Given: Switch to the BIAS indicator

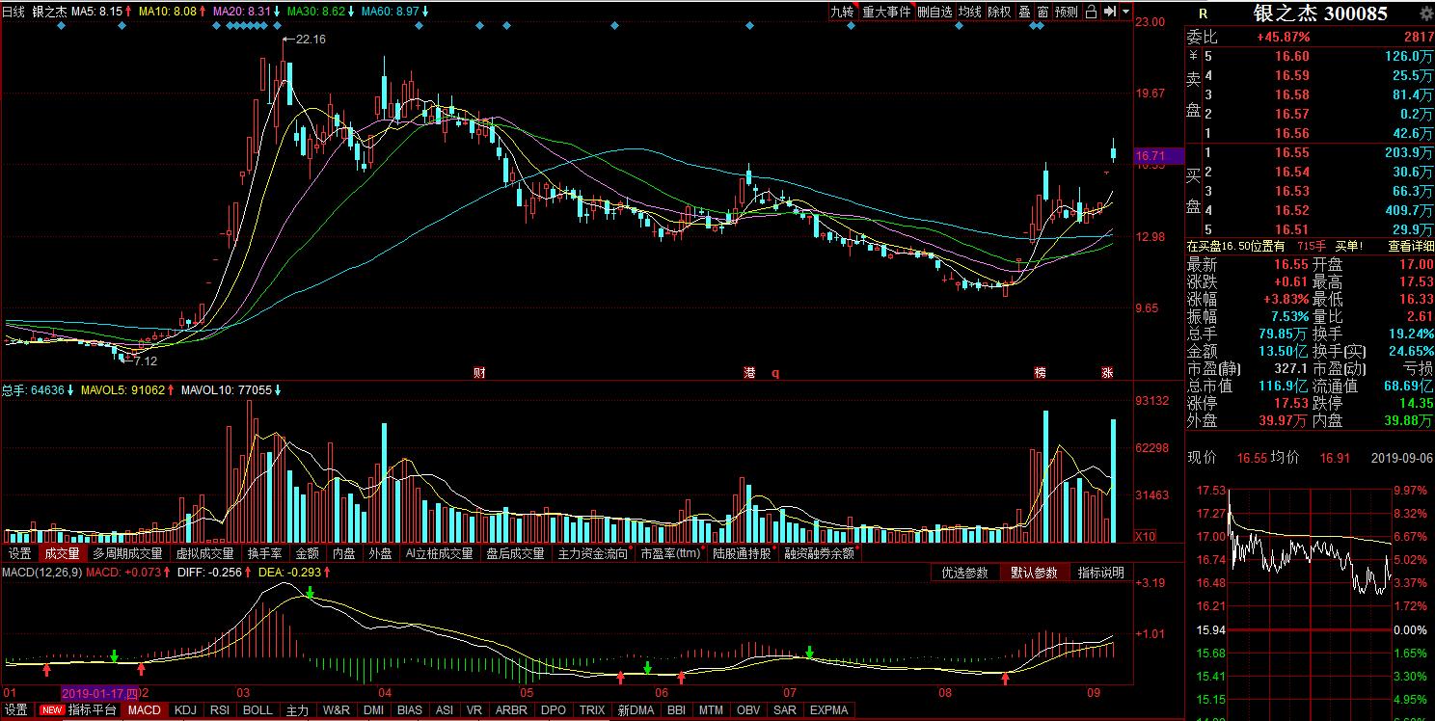Looking at the screenshot, I should point(410,710).
